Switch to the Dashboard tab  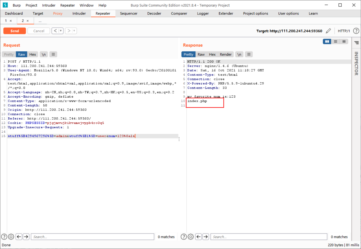pyautogui.click(x=14, y=14)
